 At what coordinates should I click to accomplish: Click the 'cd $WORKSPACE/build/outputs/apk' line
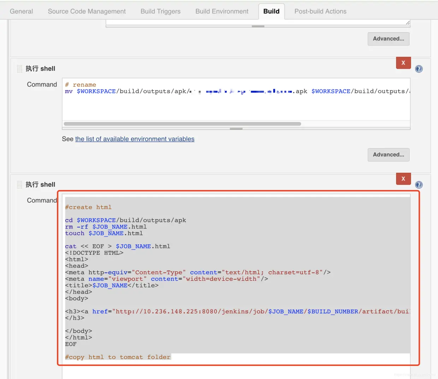[125, 220]
